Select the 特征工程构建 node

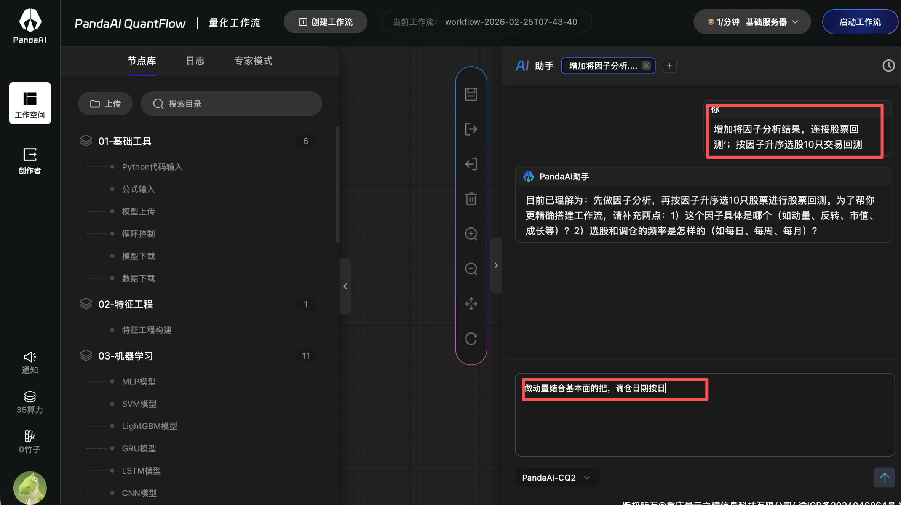coord(147,330)
